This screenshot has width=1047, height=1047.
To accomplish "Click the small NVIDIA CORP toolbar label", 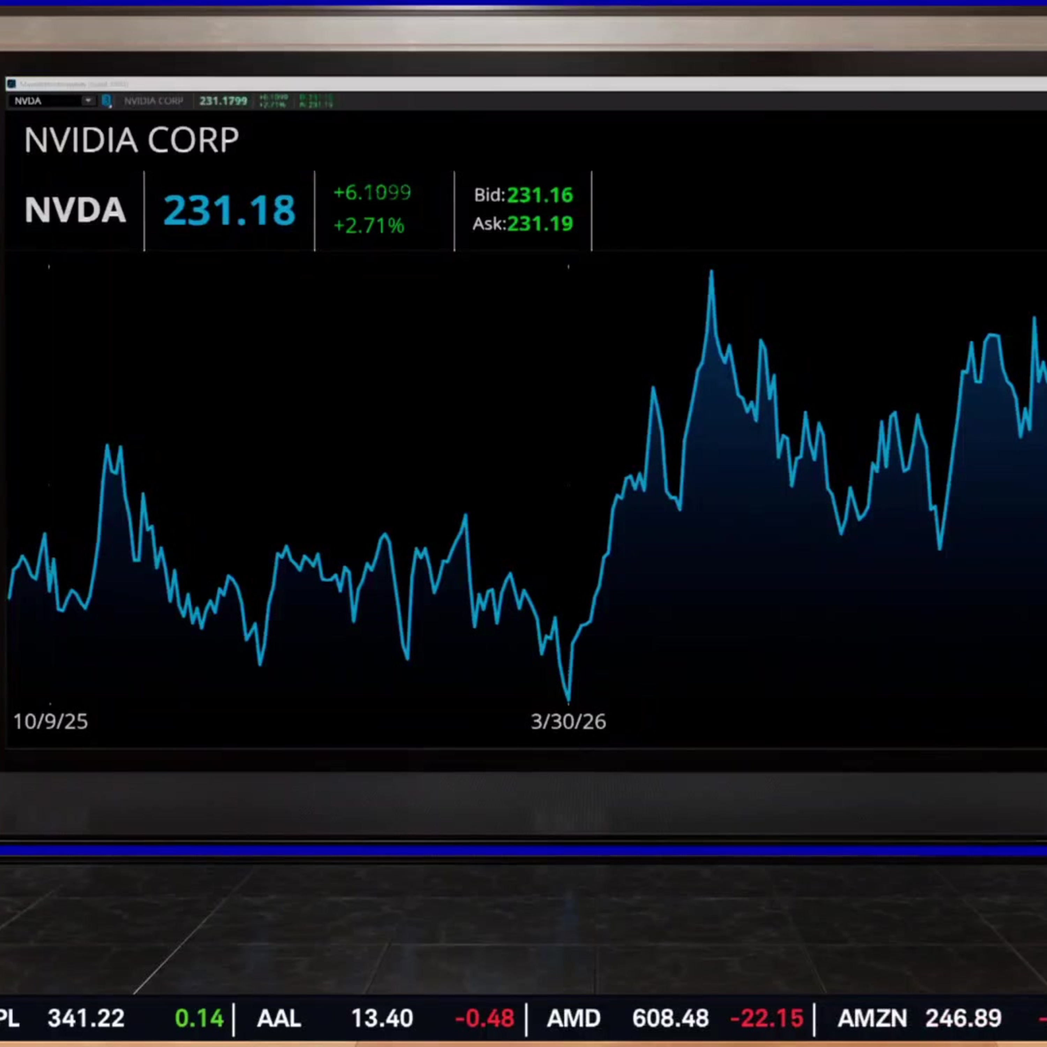I will click(x=153, y=101).
